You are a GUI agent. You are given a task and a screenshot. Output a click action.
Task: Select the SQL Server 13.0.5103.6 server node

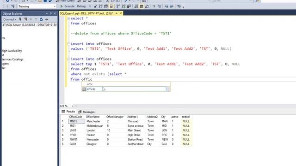(x=30, y=25)
